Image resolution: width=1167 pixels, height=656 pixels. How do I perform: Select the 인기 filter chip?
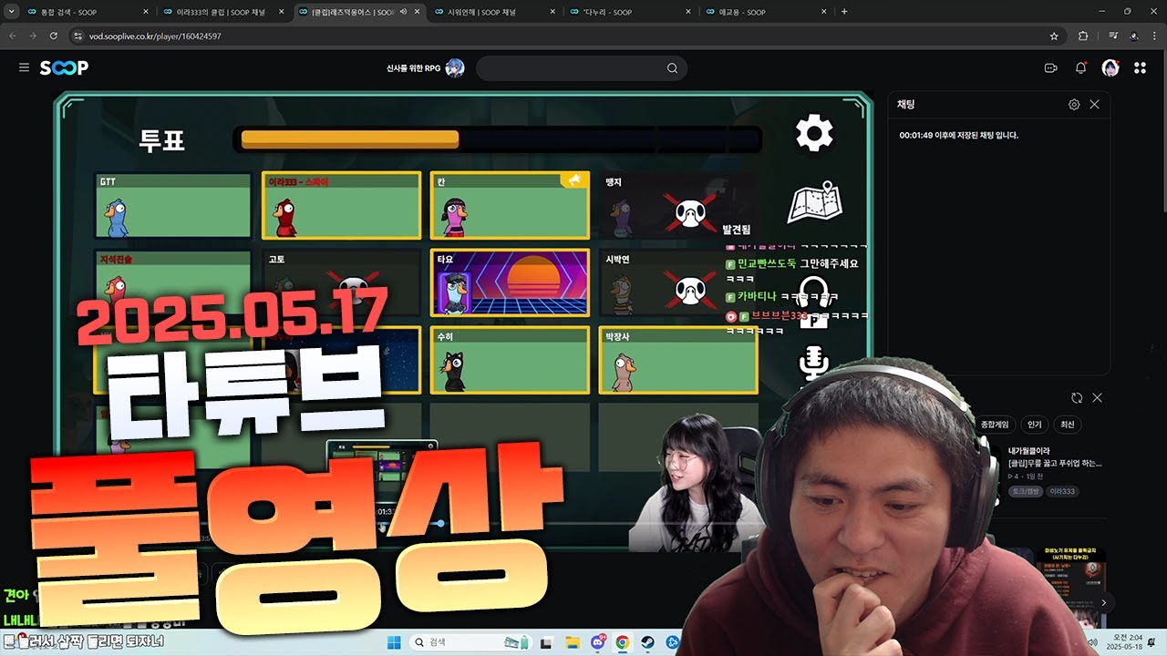click(1034, 425)
